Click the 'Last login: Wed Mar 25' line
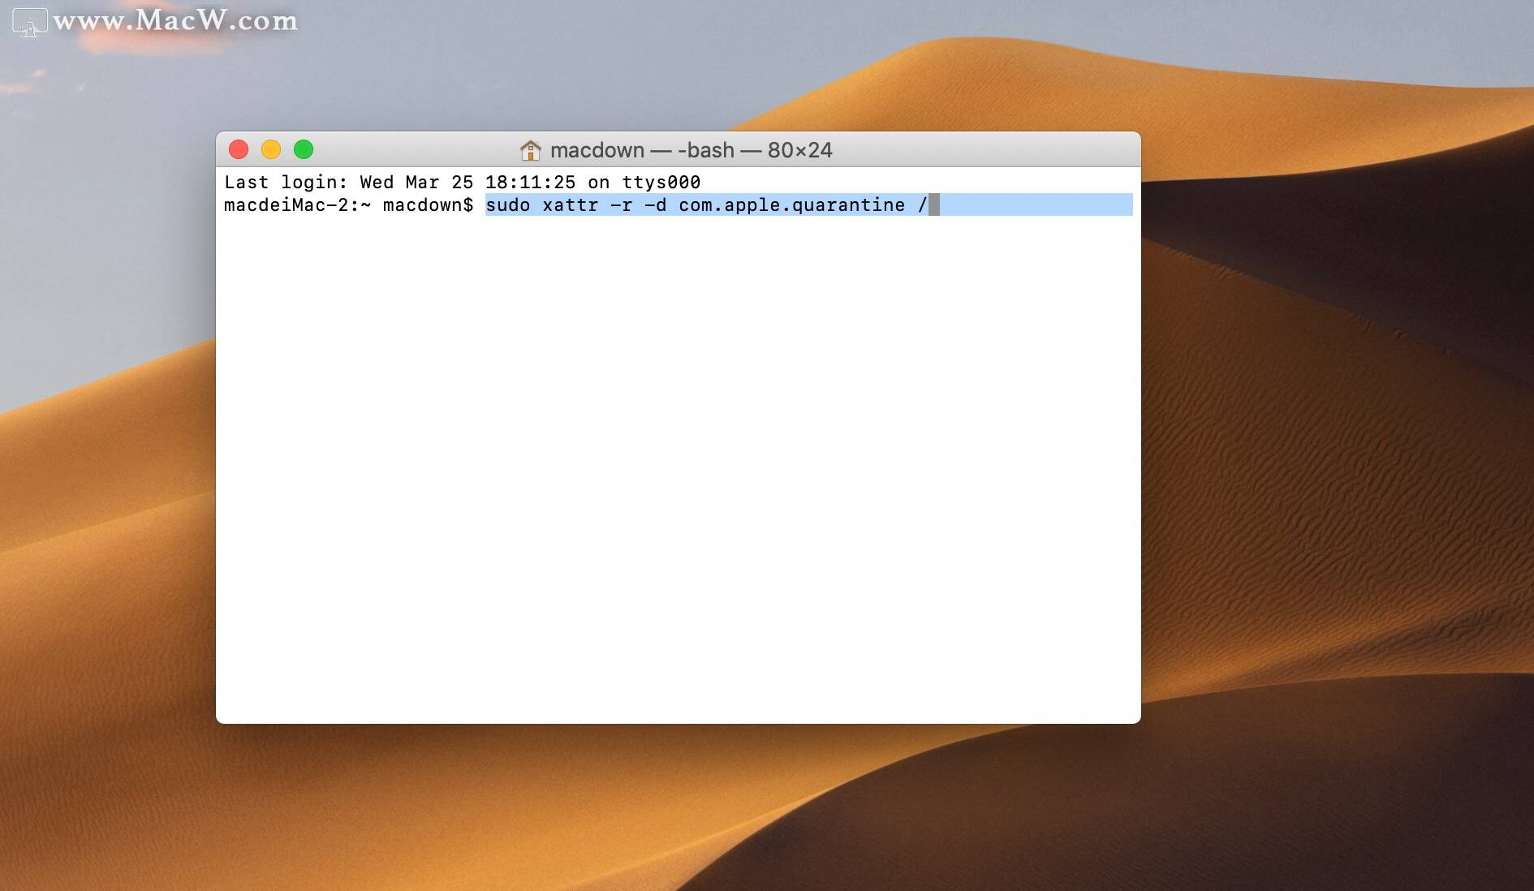Screen dimensions: 1534x891 pos(463,183)
